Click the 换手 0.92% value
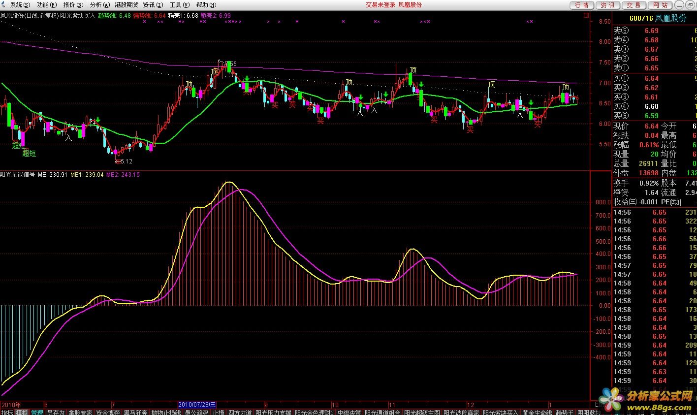The image size is (697, 415). [649, 183]
